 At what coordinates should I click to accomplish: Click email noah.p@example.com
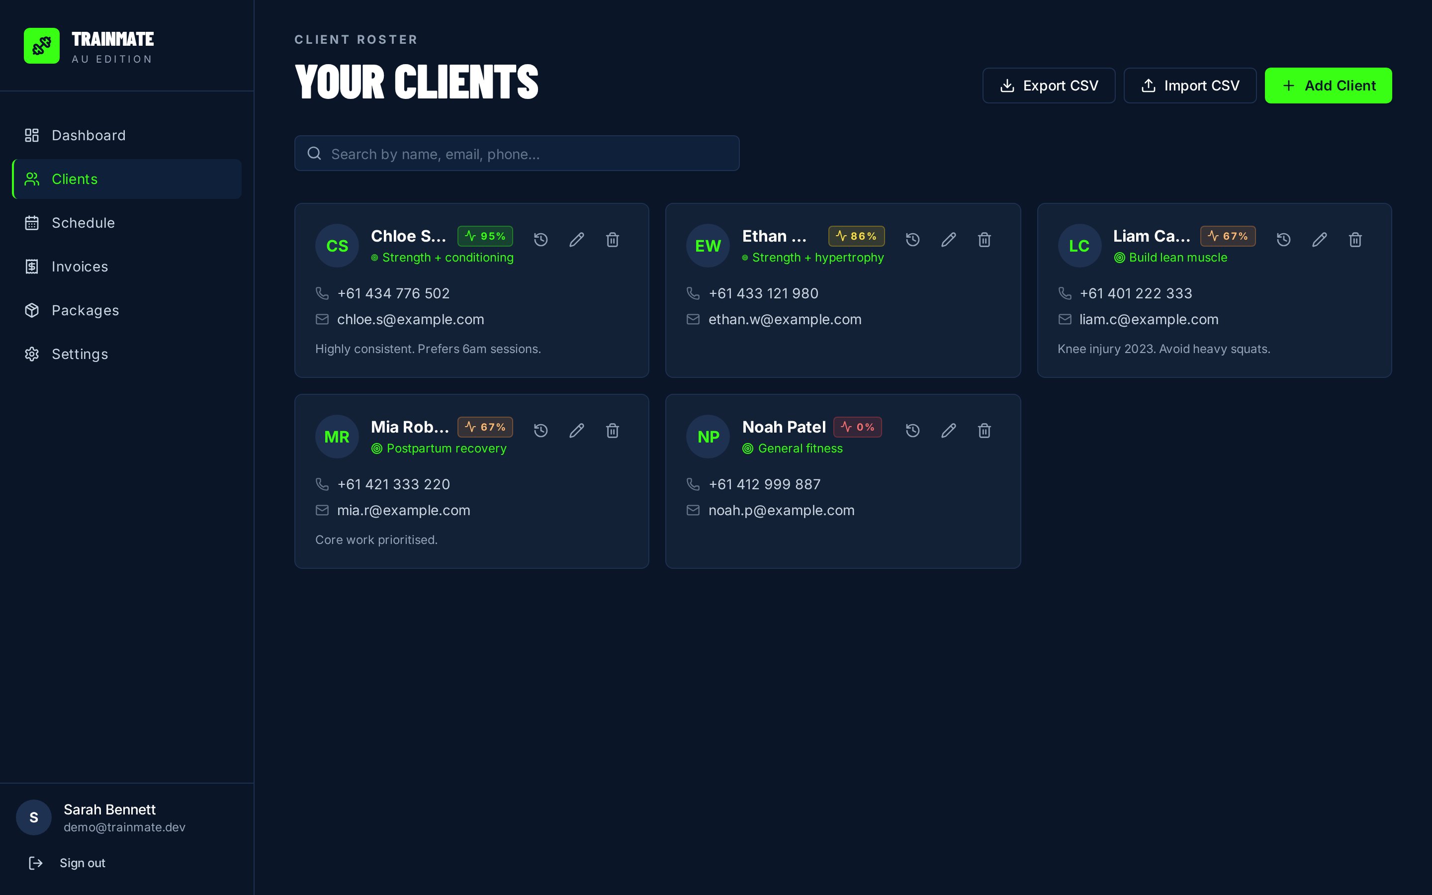coord(781,510)
